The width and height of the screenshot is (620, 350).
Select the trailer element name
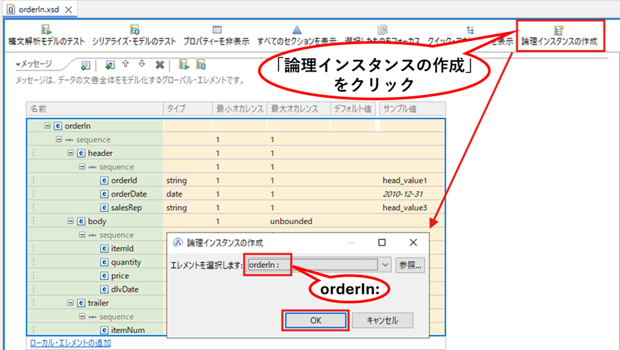click(x=98, y=303)
